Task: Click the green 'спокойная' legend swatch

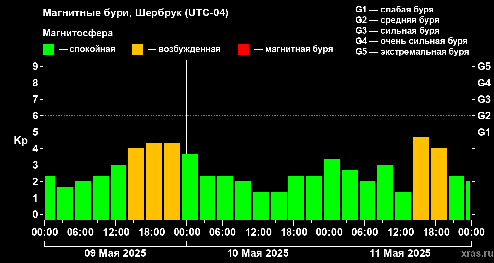Action: pyautogui.click(x=48, y=50)
